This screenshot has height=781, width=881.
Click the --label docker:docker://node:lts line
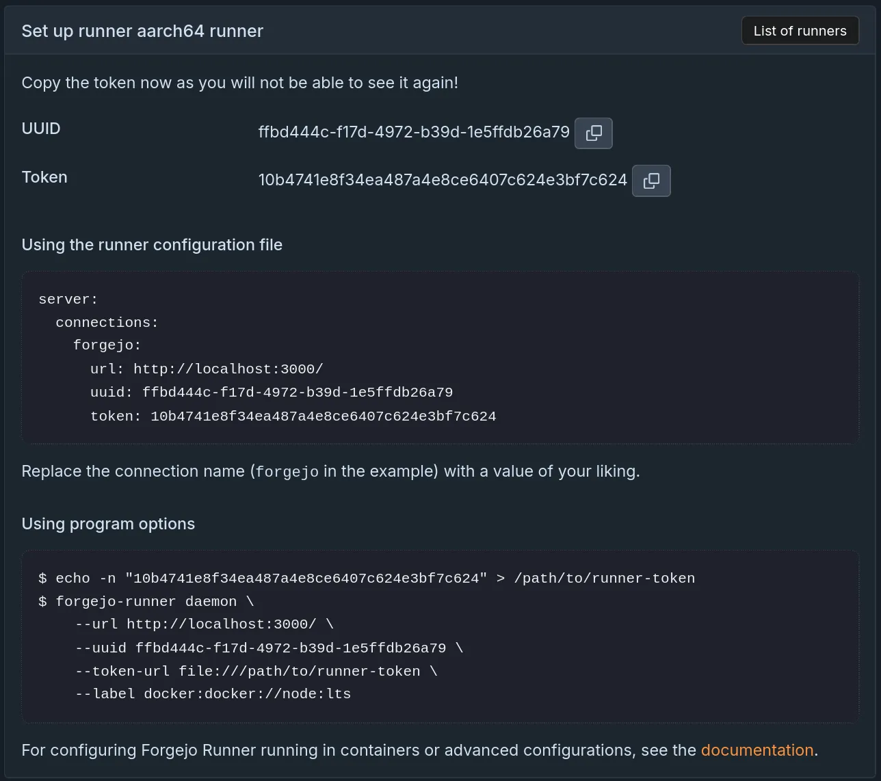click(x=213, y=693)
